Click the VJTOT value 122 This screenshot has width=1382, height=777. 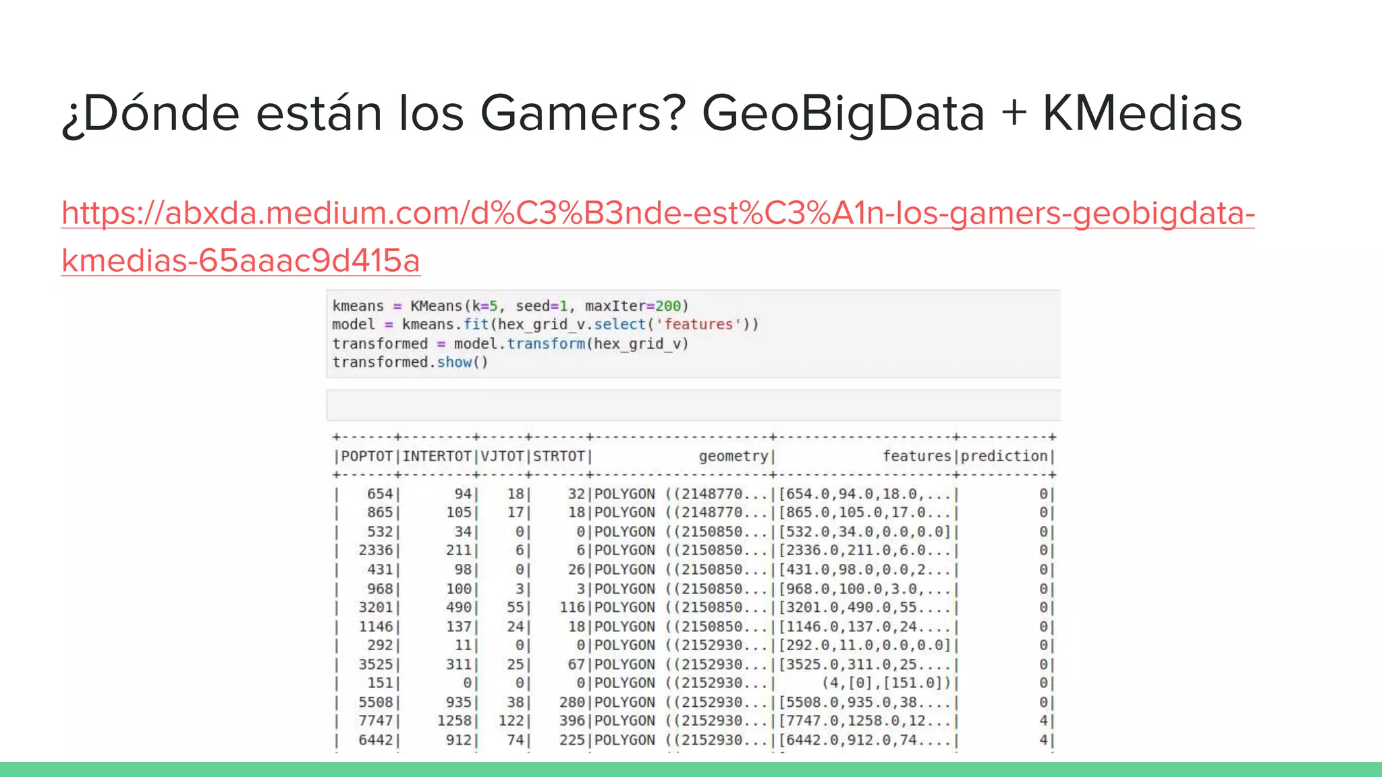[512, 720]
